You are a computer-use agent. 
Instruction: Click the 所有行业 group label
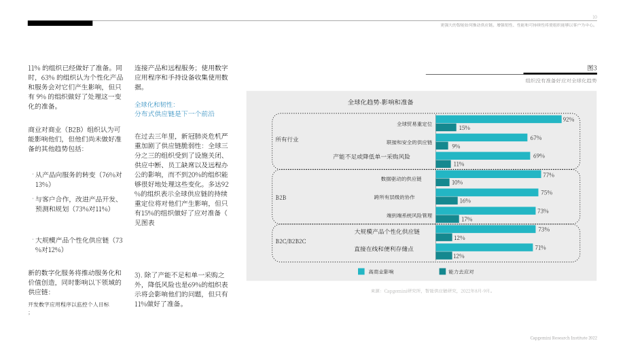[x=287, y=139]
